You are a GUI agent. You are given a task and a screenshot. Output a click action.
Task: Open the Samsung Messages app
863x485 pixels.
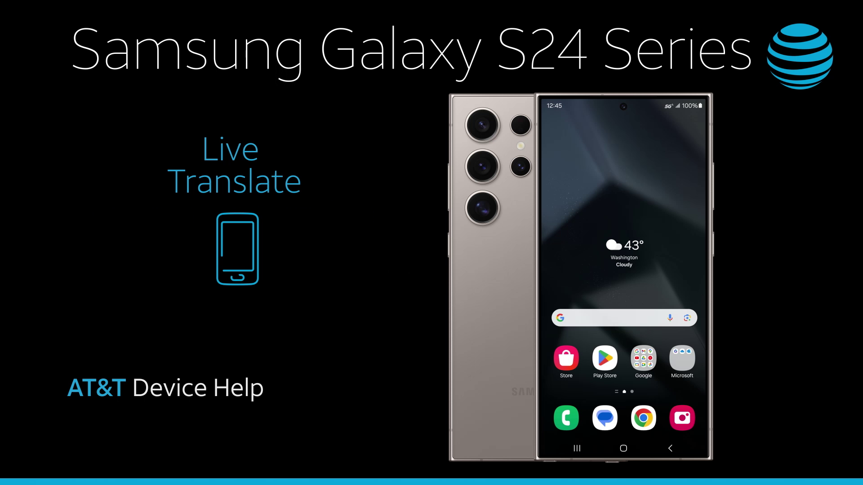click(605, 418)
